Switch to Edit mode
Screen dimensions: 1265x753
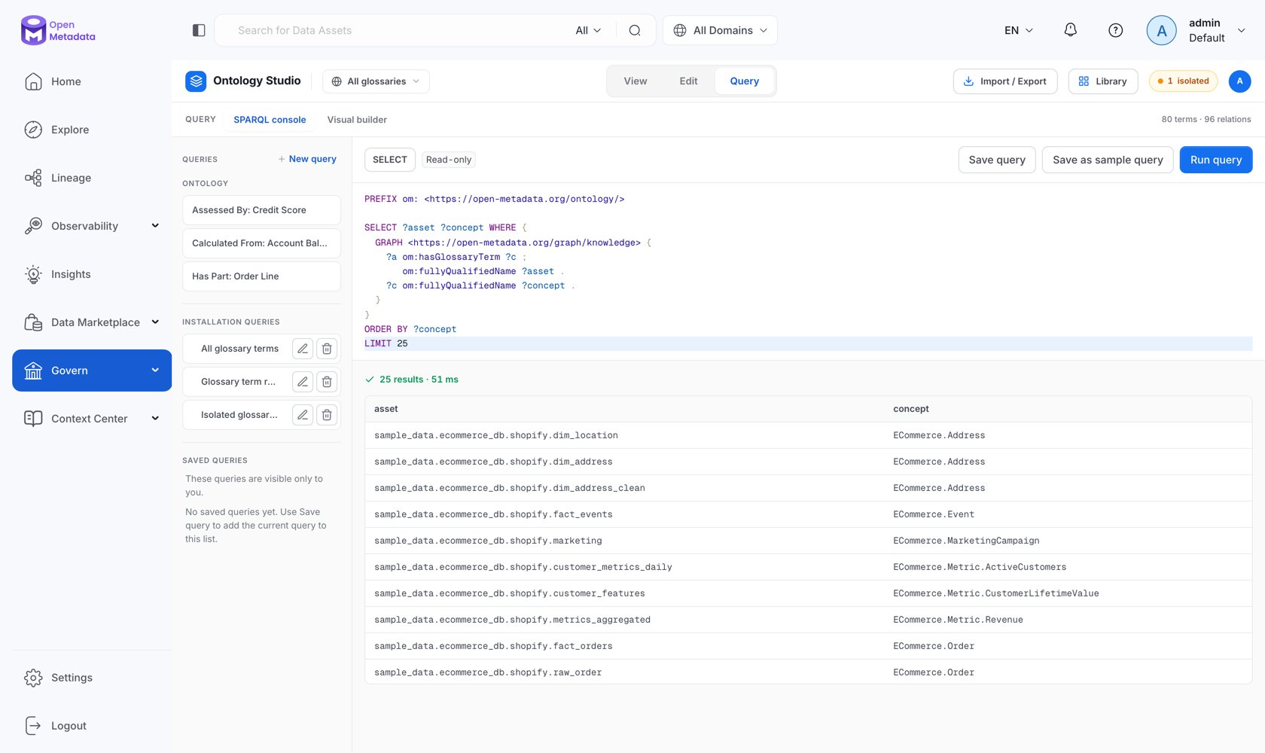(688, 81)
